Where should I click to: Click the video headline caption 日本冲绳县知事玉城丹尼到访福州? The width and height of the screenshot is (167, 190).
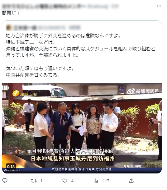click(x=73, y=158)
